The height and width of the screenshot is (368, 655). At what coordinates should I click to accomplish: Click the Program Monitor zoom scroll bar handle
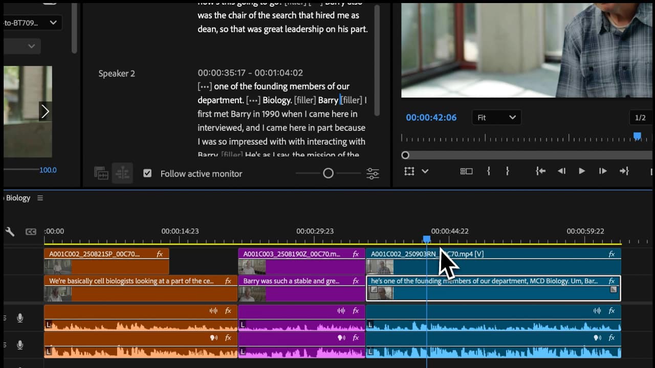(405, 155)
